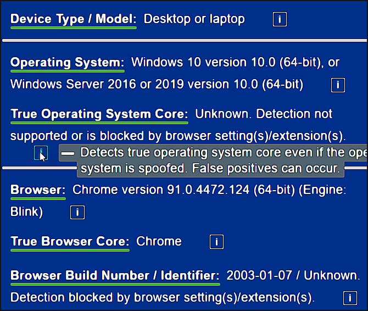
Task: Click the info icon beside Desktop or laptop
Action: click(x=280, y=19)
